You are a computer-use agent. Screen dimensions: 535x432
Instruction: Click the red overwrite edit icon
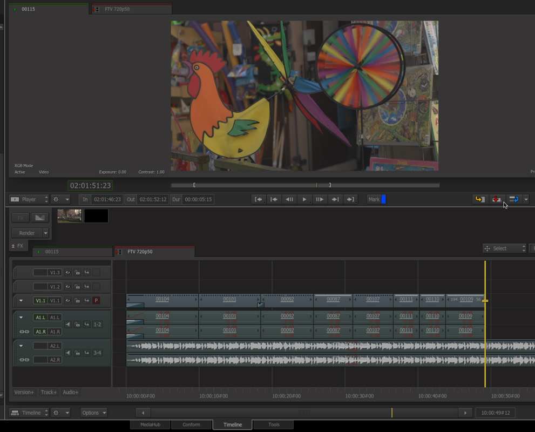[x=496, y=199]
